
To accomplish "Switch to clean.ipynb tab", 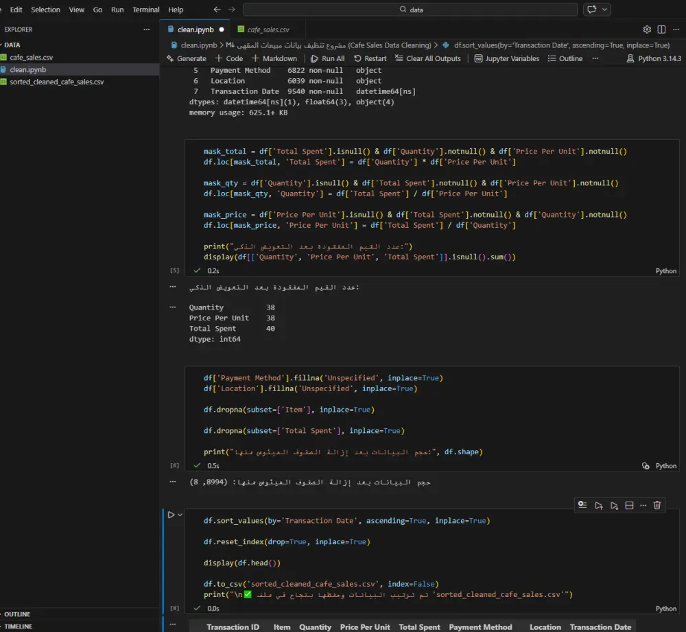I will click(x=196, y=30).
